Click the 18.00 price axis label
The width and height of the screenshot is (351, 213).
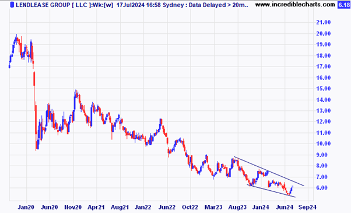click(x=323, y=55)
